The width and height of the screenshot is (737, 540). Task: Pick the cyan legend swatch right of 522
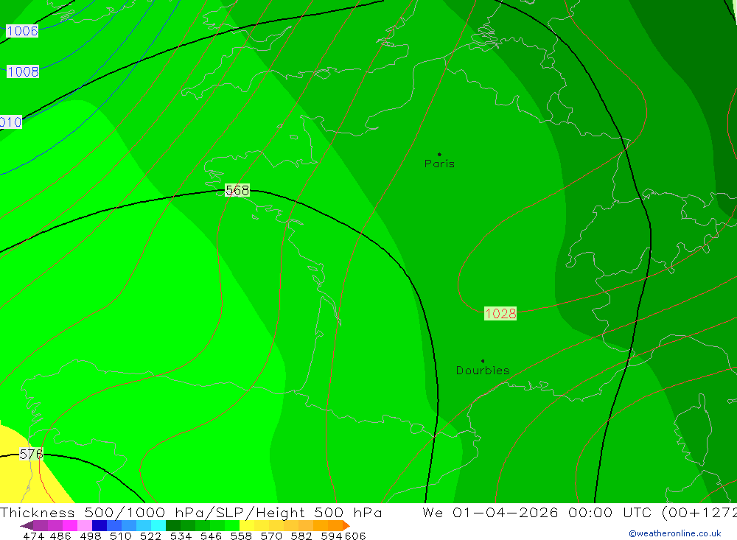pyautogui.click(x=158, y=525)
